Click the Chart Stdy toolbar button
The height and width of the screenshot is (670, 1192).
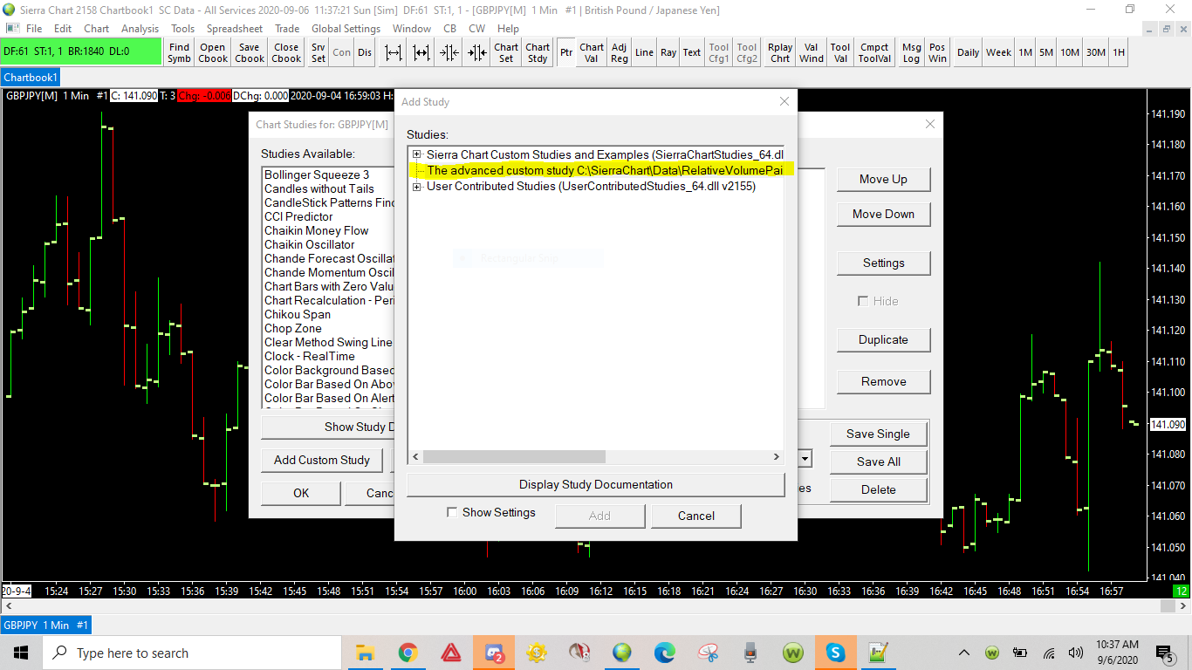pos(538,52)
